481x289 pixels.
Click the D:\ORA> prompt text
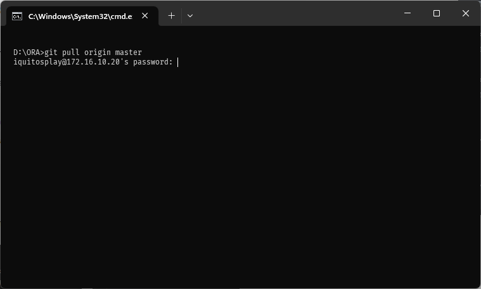click(x=29, y=52)
